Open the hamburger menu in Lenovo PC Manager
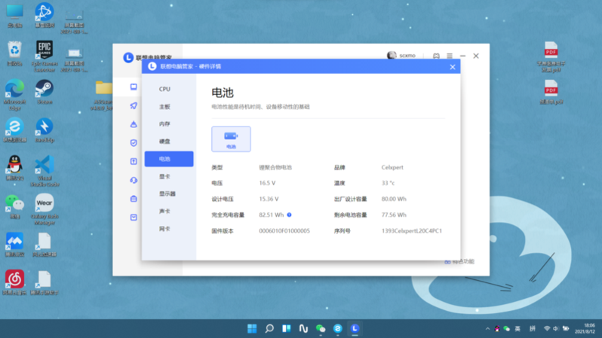 [x=450, y=56]
